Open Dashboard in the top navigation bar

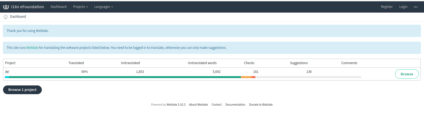point(59,7)
